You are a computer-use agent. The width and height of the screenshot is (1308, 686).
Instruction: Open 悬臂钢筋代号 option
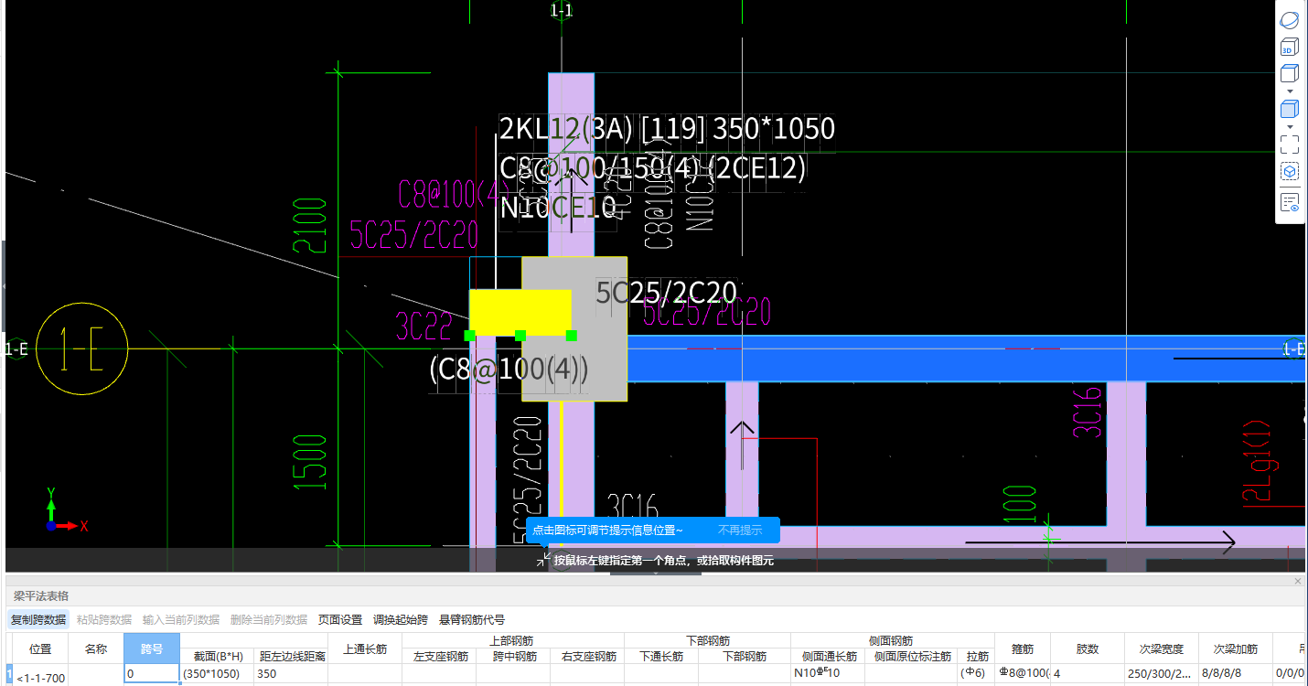tap(472, 619)
